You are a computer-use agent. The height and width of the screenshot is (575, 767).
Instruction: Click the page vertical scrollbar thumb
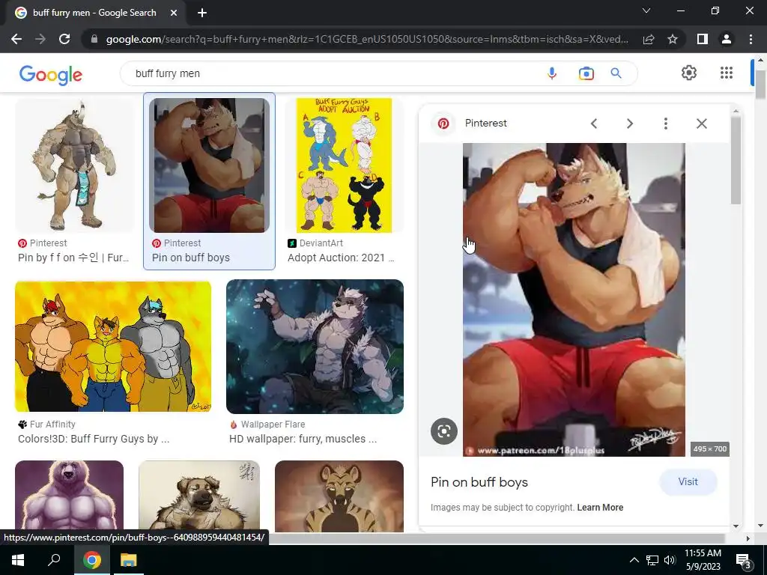760,85
